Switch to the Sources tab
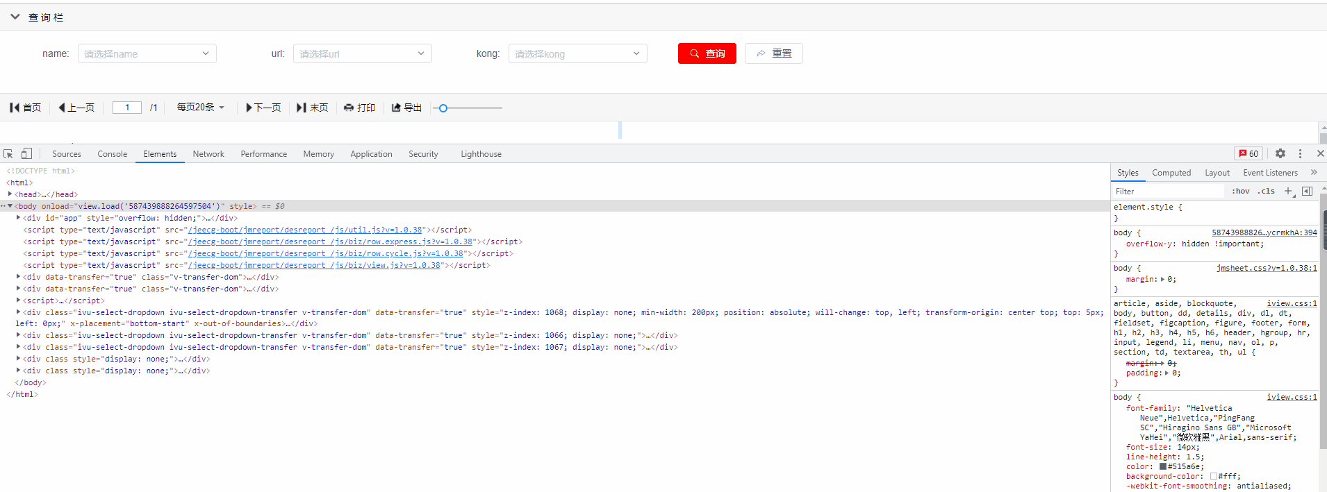Image resolution: width=1327 pixels, height=492 pixels. coord(67,154)
